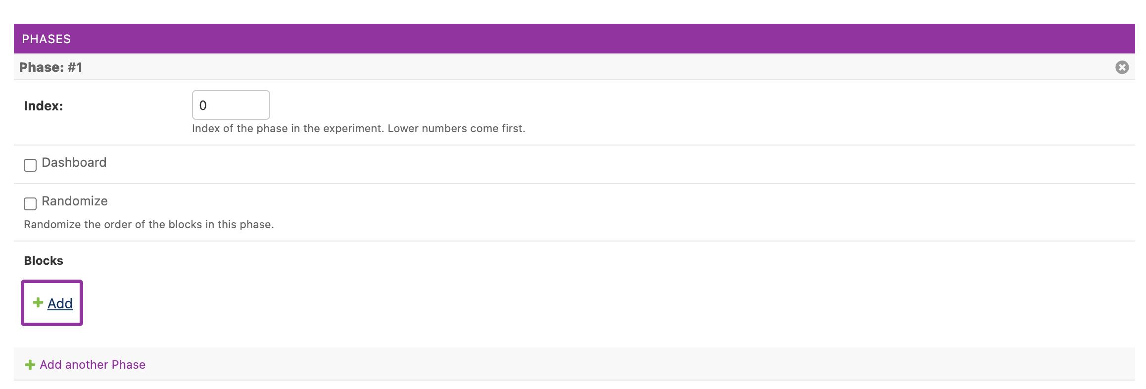Click the Randomize description help text
The width and height of the screenshot is (1146, 389).
(148, 225)
